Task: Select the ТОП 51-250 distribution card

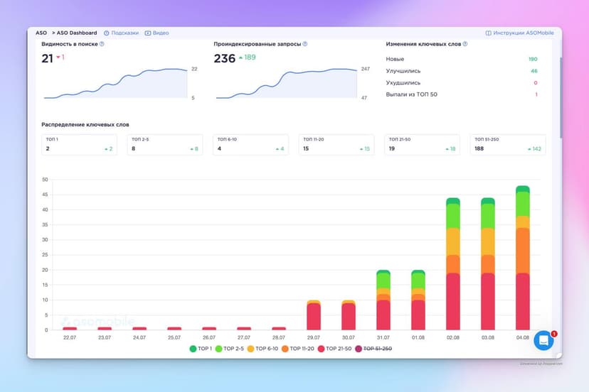Action: (508, 145)
